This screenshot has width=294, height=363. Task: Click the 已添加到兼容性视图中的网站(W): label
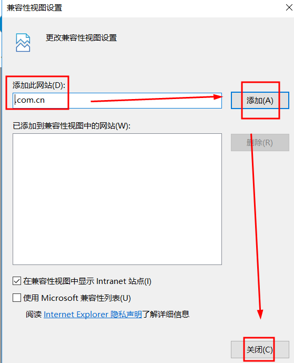(x=72, y=126)
